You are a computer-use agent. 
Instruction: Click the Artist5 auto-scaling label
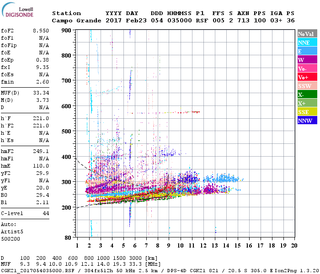click(x=12, y=232)
